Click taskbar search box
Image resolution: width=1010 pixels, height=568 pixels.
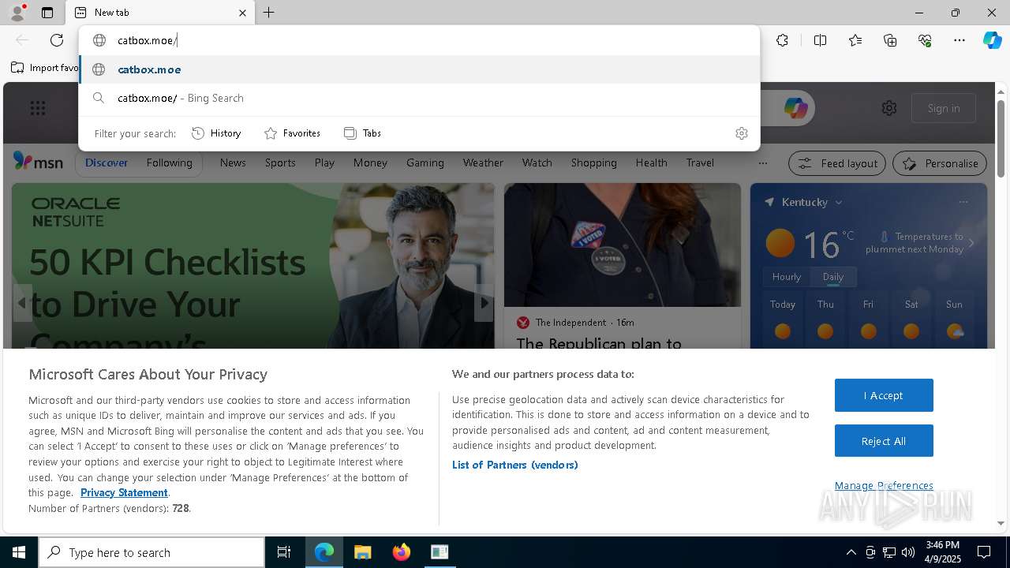(x=151, y=552)
